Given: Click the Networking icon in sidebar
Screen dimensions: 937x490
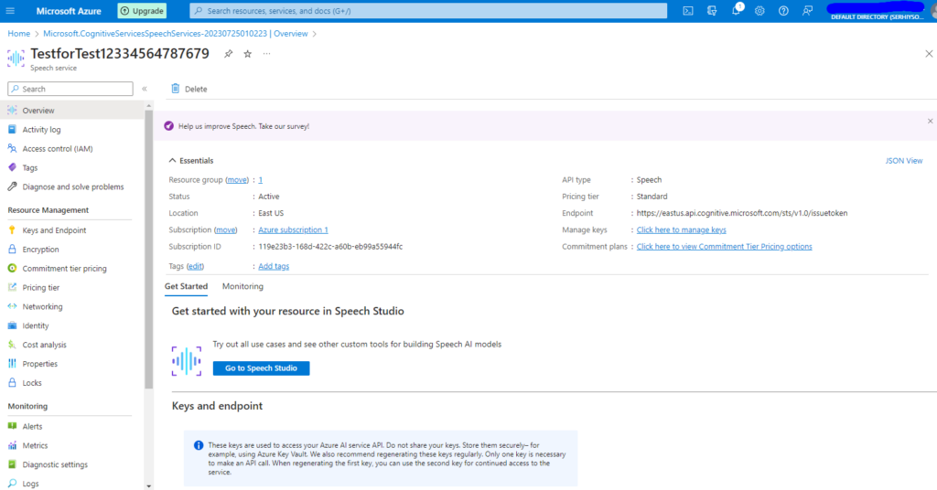Looking at the screenshot, I should 12,306.
